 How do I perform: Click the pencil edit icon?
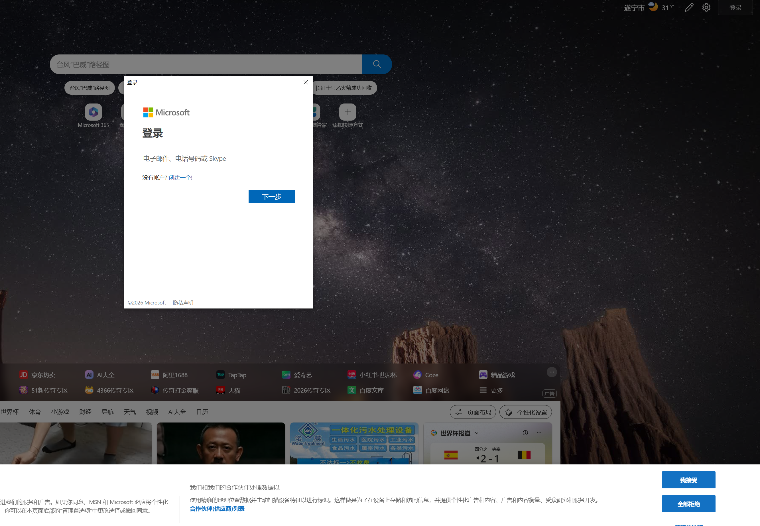(x=689, y=8)
